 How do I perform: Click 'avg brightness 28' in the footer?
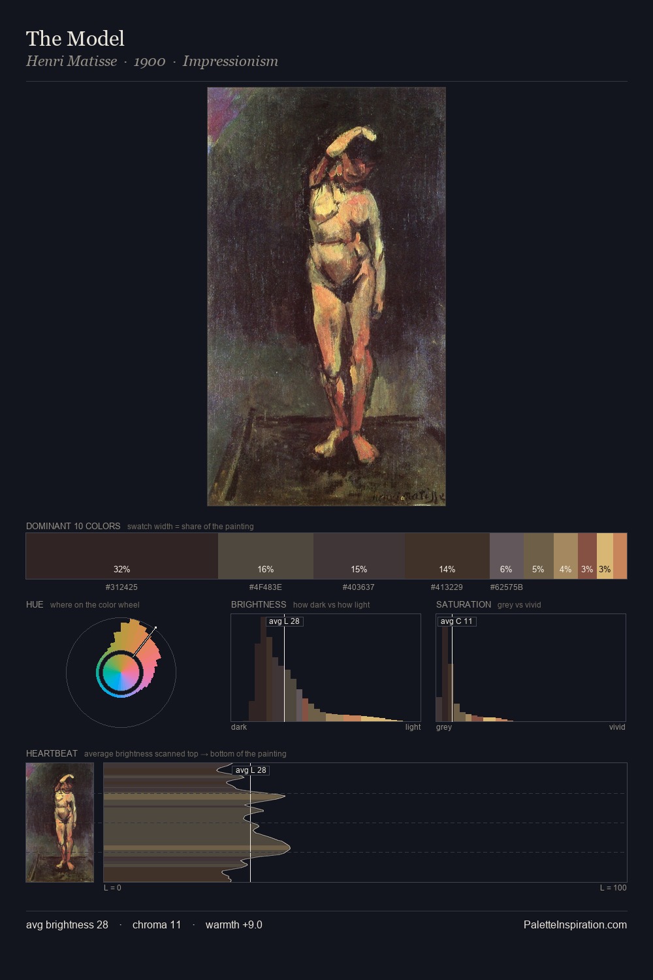pyautogui.click(x=67, y=924)
